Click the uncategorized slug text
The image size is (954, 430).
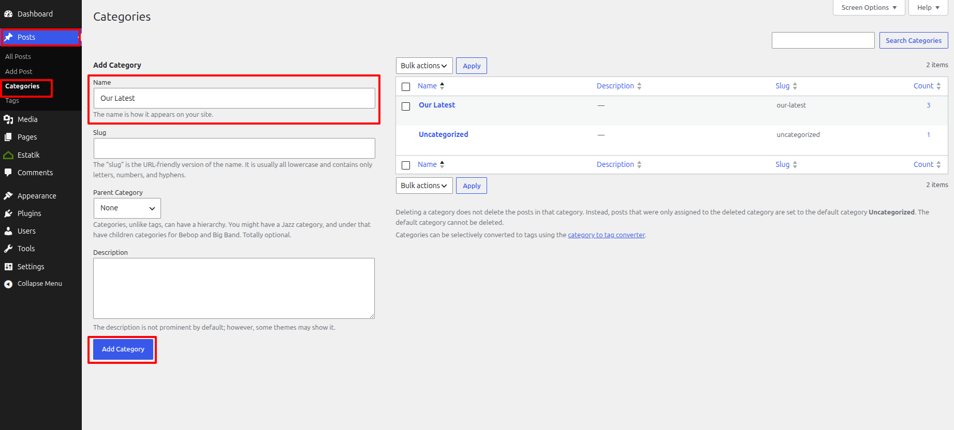[798, 135]
